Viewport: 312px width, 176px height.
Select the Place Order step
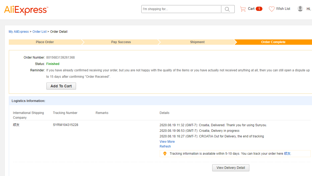[45, 42]
